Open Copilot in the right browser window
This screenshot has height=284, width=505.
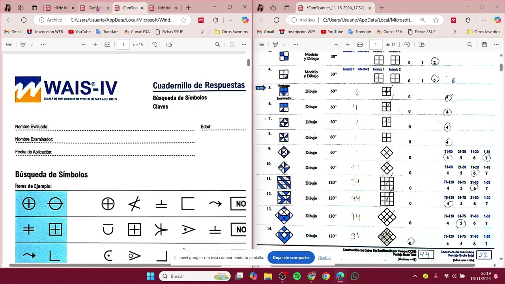(497, 20)
